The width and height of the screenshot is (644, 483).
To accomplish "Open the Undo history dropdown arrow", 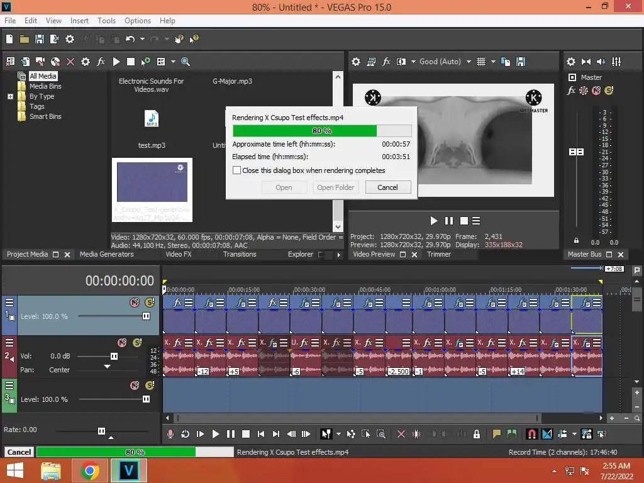I will pos(142,39).
